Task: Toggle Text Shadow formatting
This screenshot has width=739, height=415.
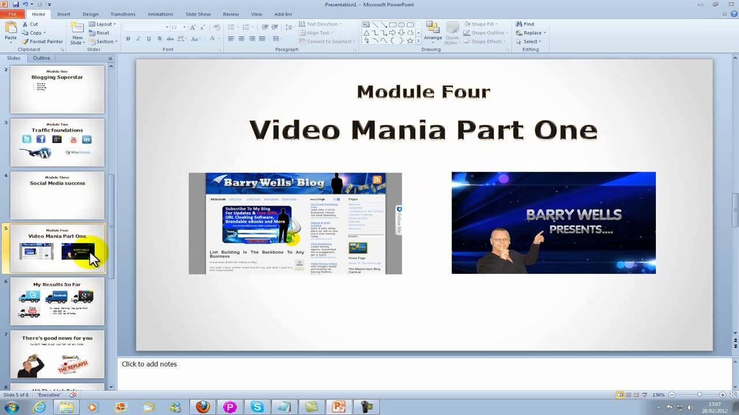Action: 159,39
